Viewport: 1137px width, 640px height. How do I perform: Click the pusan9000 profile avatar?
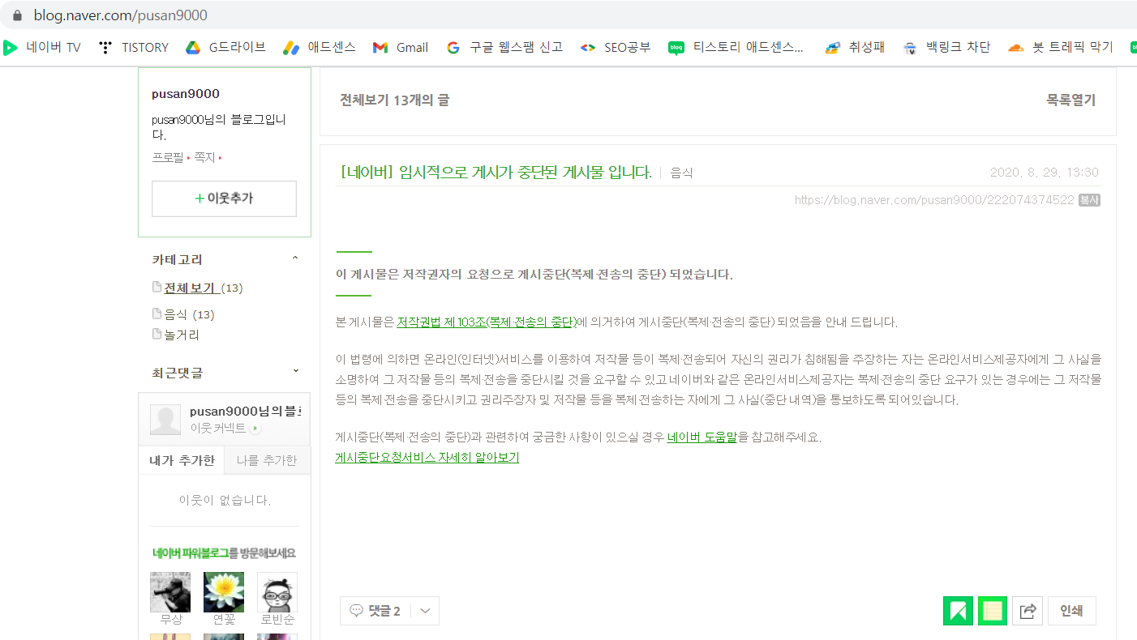point(165,420)
